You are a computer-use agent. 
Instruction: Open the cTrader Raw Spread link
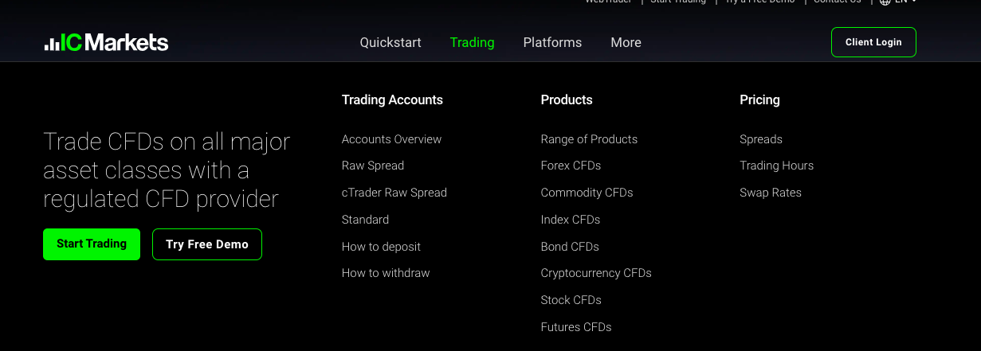[394, 193]
